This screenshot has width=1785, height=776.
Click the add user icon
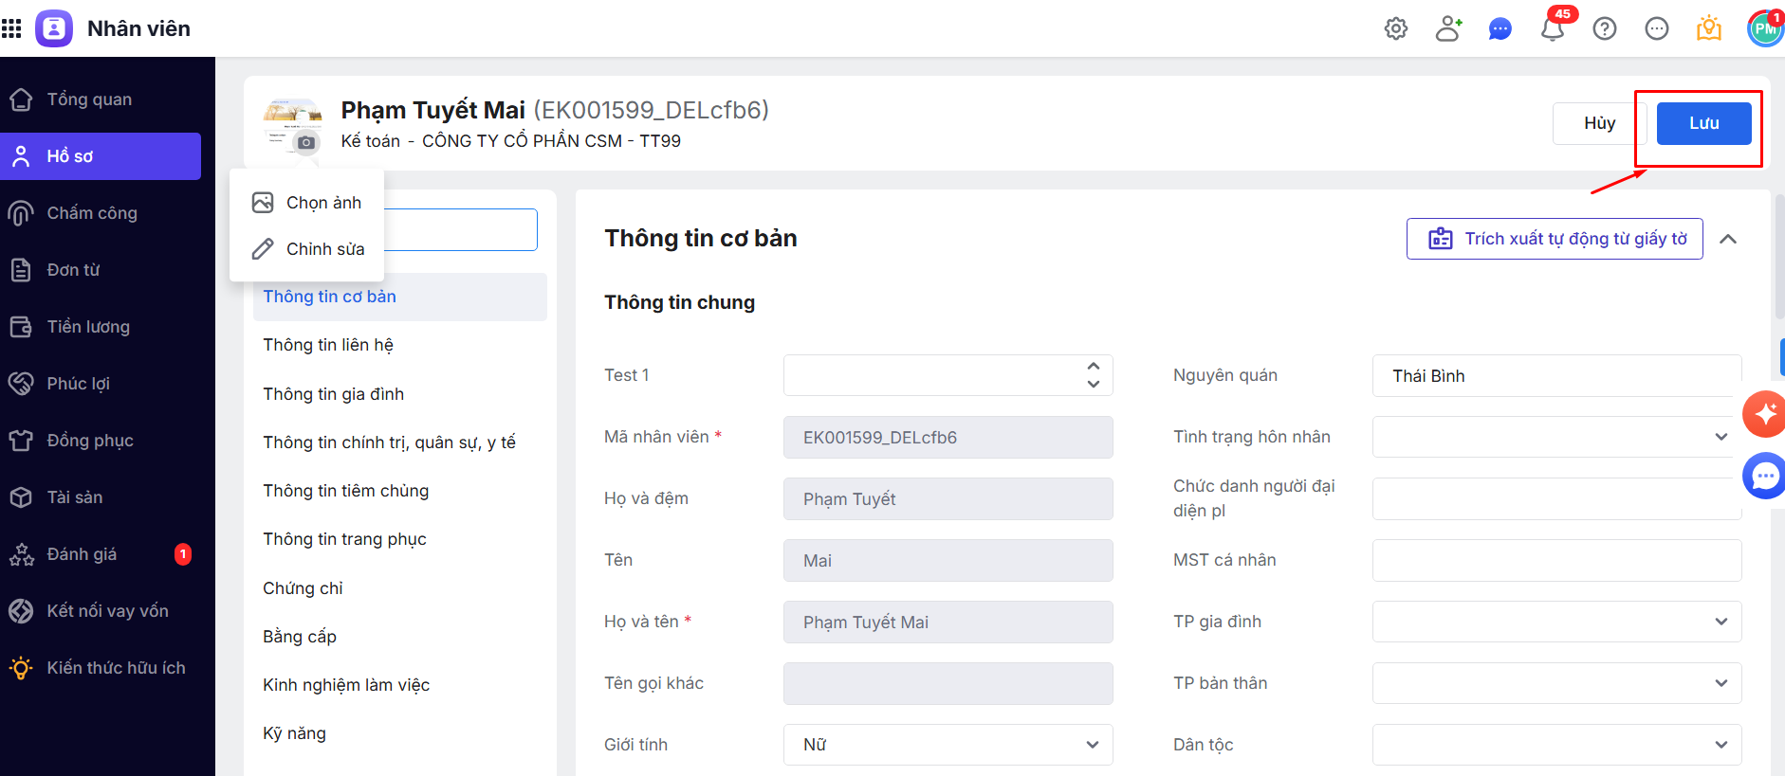pos(1448,28)
